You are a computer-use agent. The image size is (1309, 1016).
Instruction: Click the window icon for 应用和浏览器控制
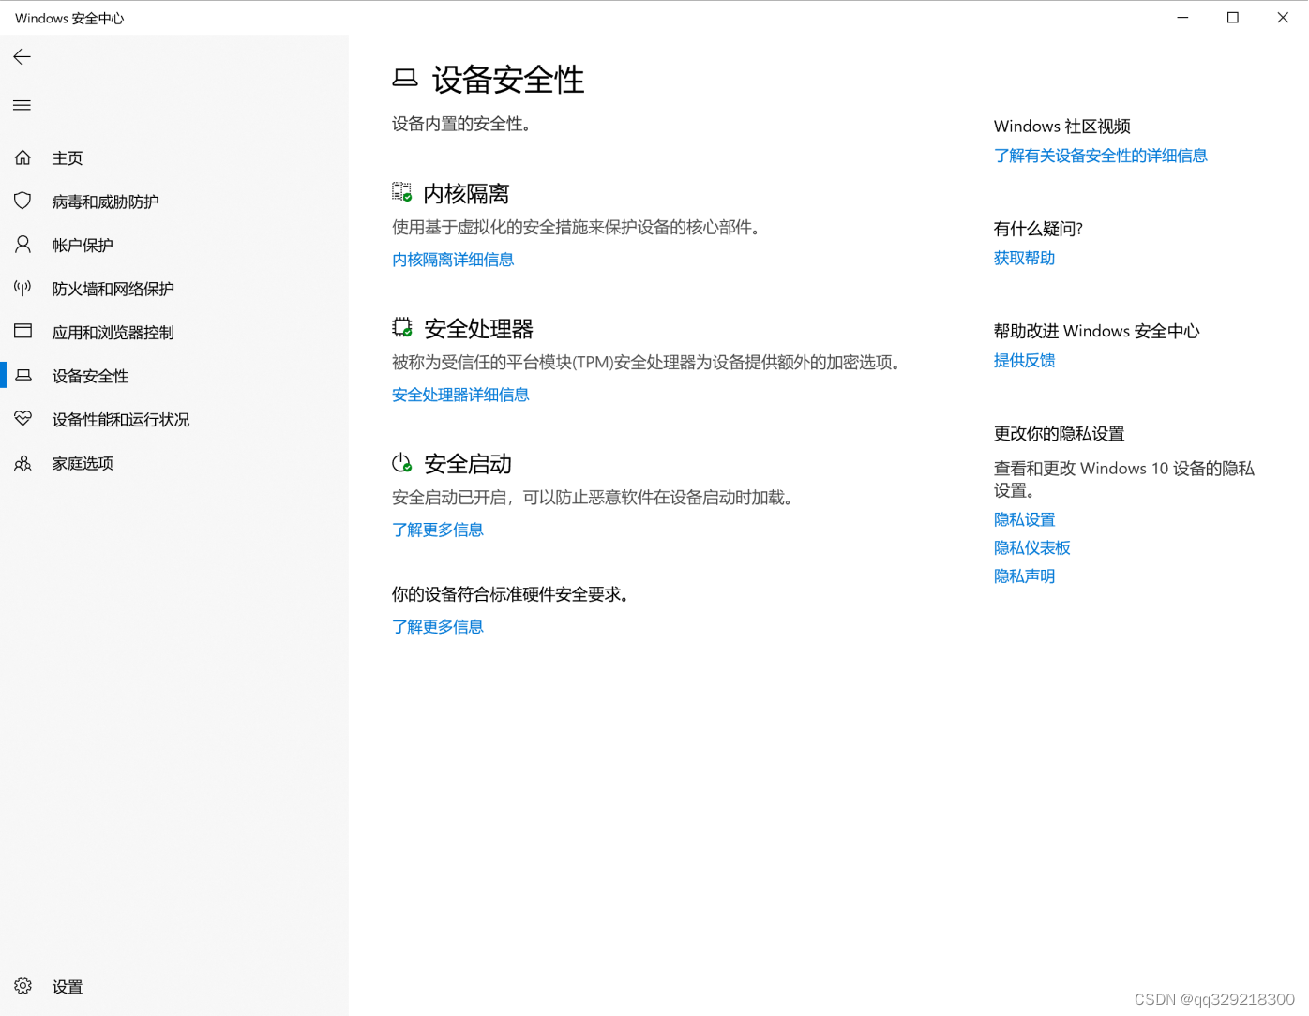[x=23, y=331]
